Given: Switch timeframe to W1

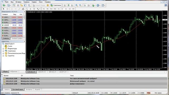Looking at the screenshot, I should 70,9.
